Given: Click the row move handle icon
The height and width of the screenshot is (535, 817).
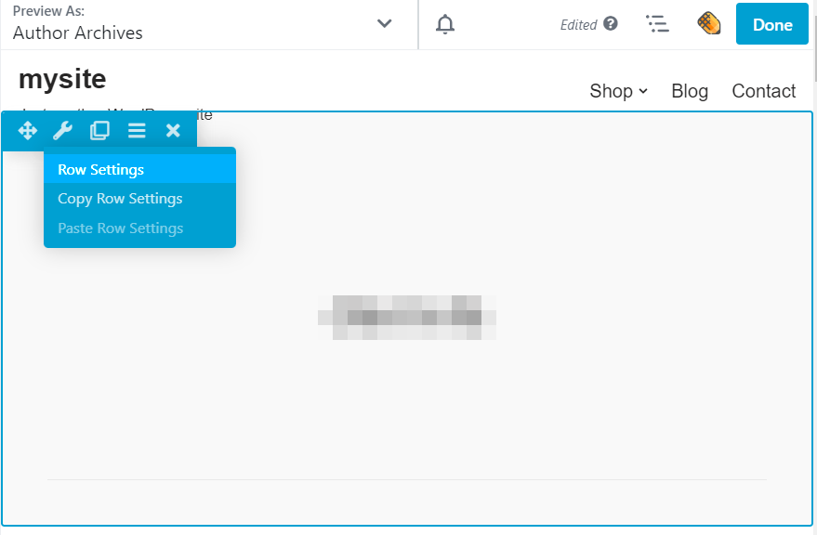Looking at the screenshot, I should pyautogui.click(x=27, y=130).
